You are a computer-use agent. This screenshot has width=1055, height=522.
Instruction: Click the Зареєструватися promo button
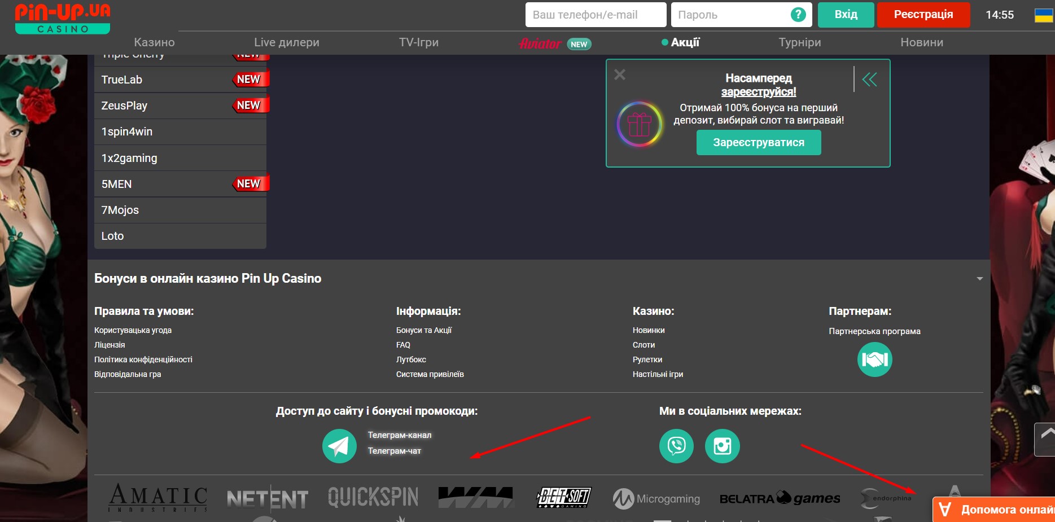759,143
